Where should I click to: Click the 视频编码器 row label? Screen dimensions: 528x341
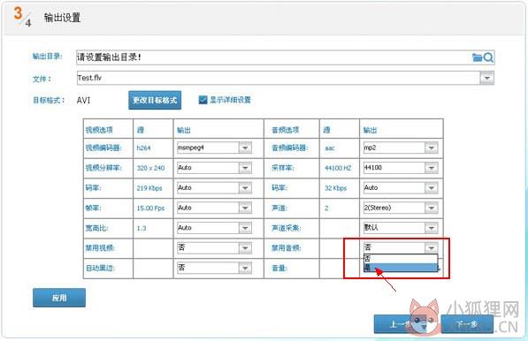click(103, 148)
